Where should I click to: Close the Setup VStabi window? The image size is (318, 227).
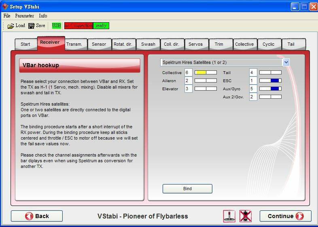point(314,7)
